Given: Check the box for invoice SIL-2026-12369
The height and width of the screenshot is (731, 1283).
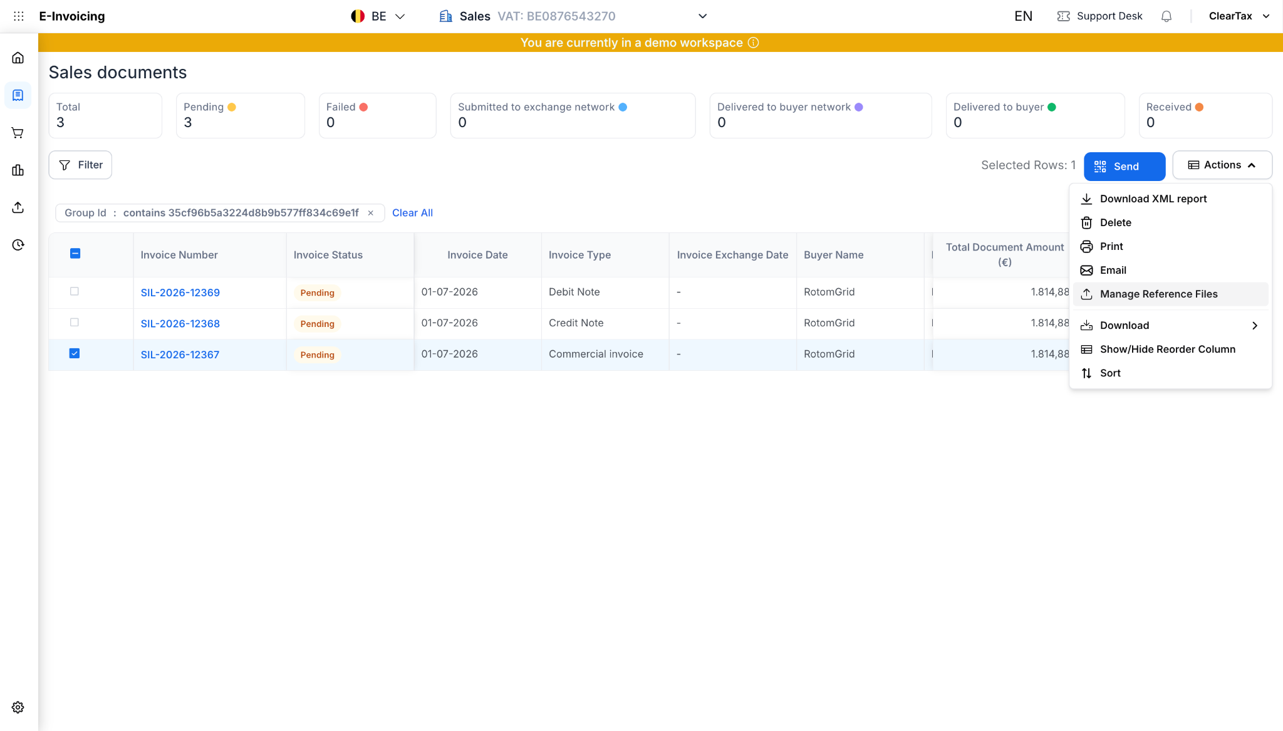Looking at the screenshot, I should click(x=75, y=291).
